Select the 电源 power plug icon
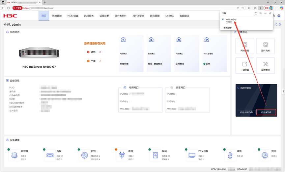The width and height of the screenshot is (285, 172). tap(122, 155)
